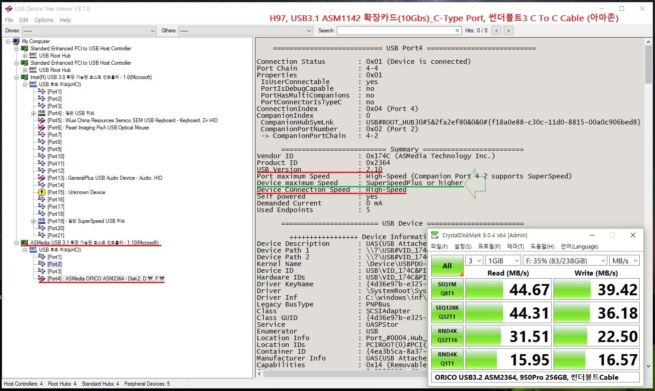Collapse the Intel USB 3.0 controller node

tap(16, 77)
